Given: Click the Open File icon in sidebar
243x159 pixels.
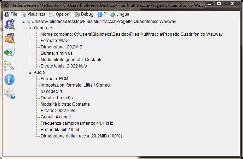Looking at the screenshot, I should (10, 24).
